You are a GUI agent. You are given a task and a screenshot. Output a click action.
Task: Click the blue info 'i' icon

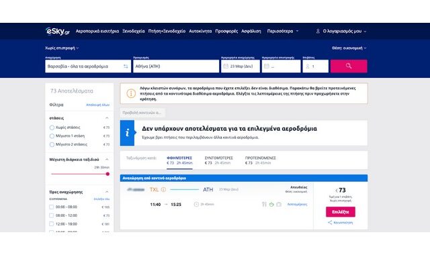click(127, 133)
